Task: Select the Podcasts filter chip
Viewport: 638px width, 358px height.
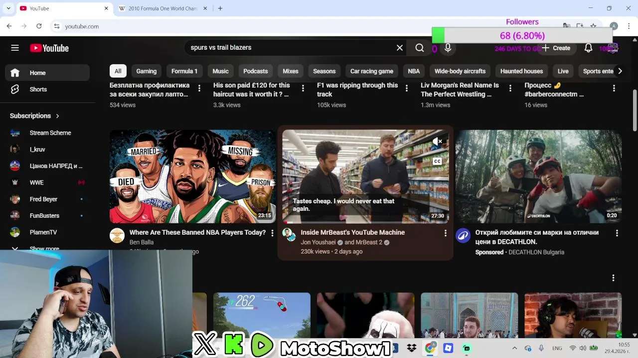Action: [x=256, y=71]
